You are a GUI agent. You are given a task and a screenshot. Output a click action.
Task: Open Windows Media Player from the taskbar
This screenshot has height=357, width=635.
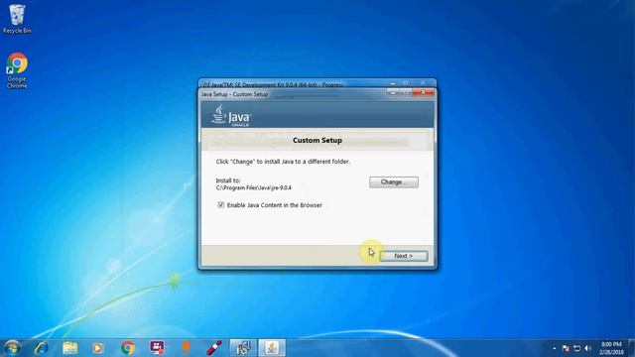(97, 348)
